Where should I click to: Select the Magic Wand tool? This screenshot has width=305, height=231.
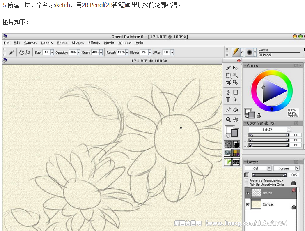[x=235, y=75]
